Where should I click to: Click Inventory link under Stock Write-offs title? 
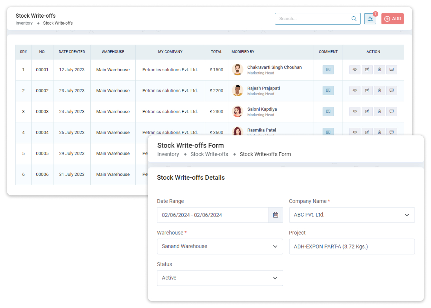(24, 23)
